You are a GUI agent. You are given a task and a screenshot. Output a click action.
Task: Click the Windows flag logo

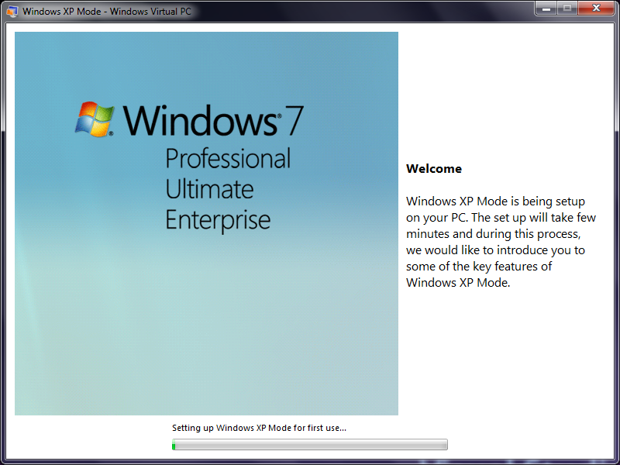pyautogui.click(x=95, y=119)
